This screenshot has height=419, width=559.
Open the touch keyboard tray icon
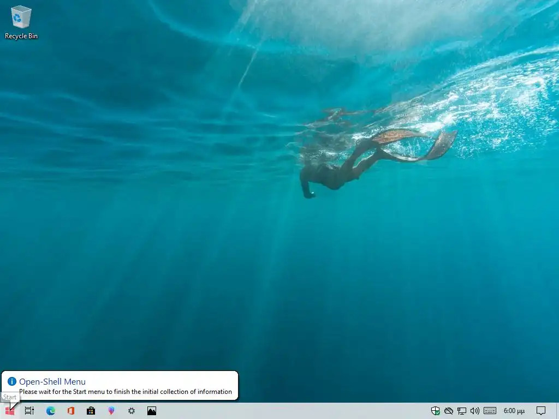point(490,411)
